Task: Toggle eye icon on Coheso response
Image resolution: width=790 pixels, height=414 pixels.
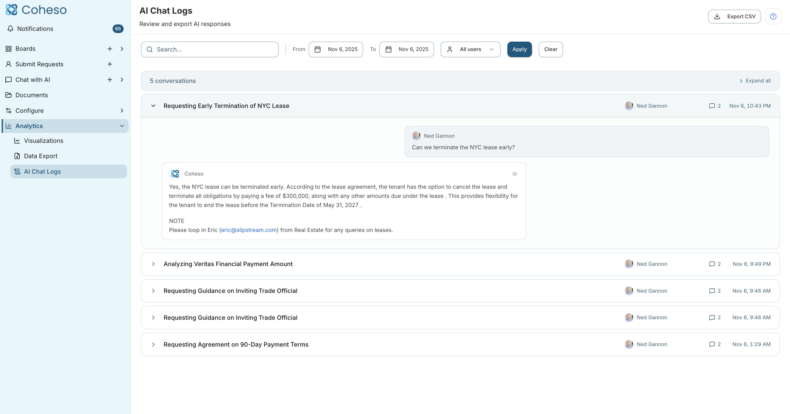Action: coord(514,174)
